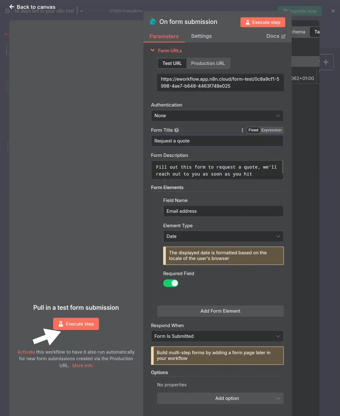Open the Docs external link
The width and height of the screenshot is (340, 416).
(276, 36)
